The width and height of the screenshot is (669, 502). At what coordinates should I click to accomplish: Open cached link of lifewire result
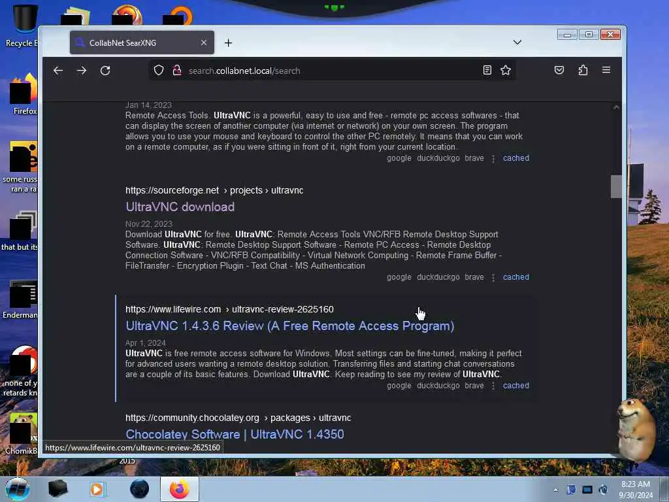coord(516,386)
